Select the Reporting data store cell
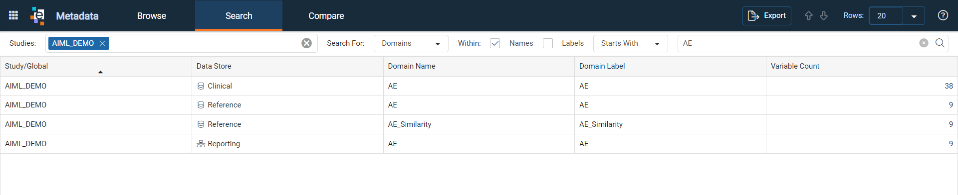Image resolution: width=958 pixels, height=195 pixels. coord(287,144)
